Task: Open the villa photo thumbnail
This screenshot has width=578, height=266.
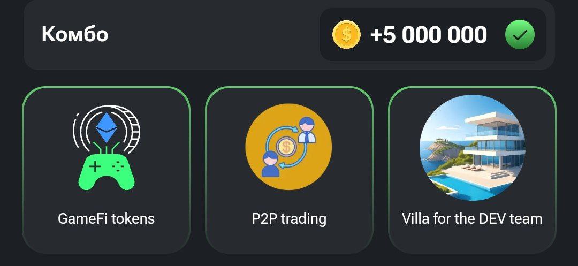Action: pyautogui.click(x=472, y=148)
